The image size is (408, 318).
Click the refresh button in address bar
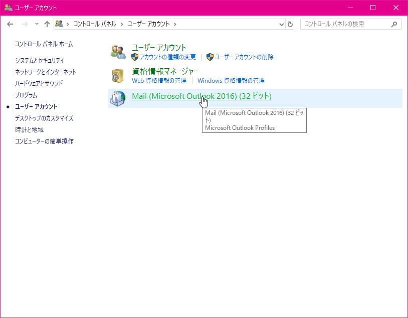click(x=290, y=24)
